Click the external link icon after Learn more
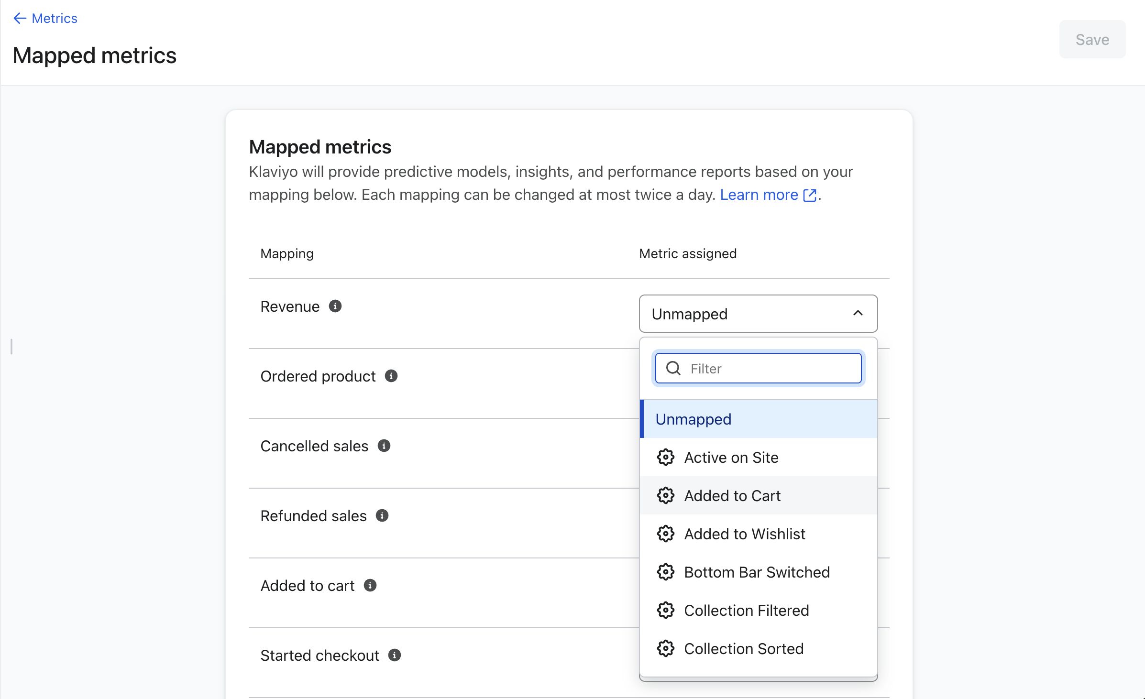 click(x=810, y=195)
